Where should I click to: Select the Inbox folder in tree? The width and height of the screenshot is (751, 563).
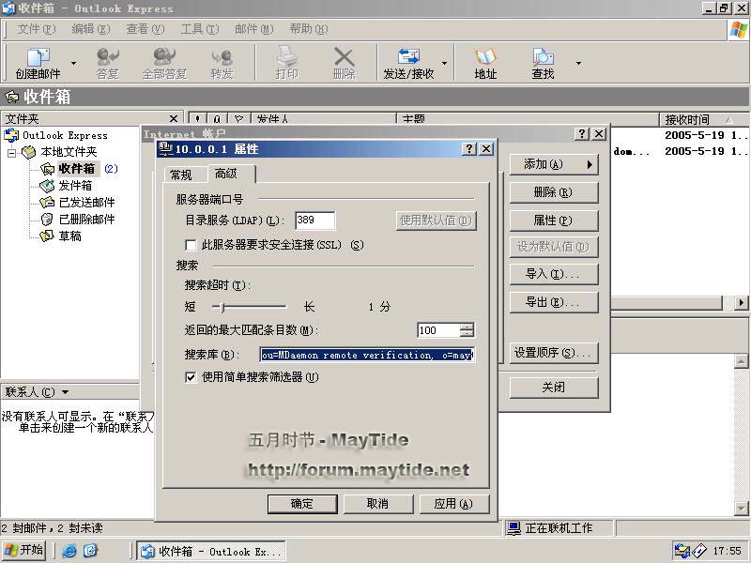point(76,169)
